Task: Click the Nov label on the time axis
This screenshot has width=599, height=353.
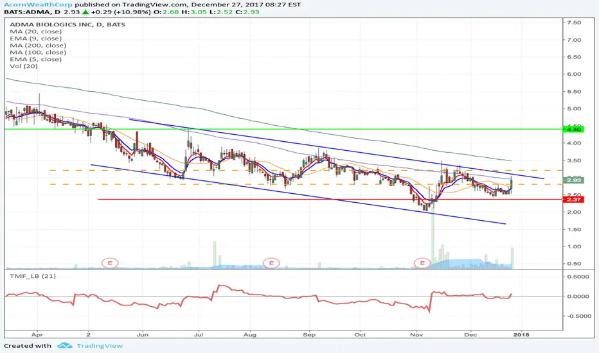Action: tap(416, 334)
